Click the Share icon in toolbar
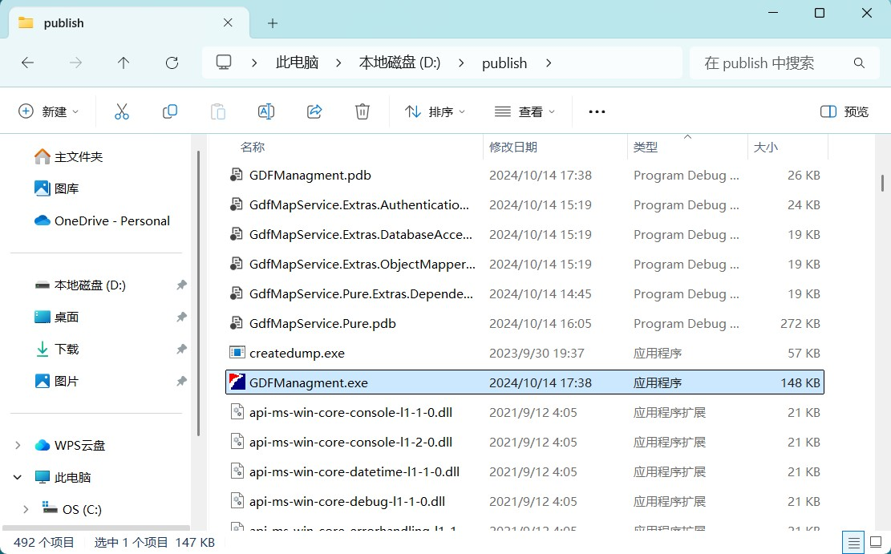The height and width of the screenshot is (554, 891). 314,111
